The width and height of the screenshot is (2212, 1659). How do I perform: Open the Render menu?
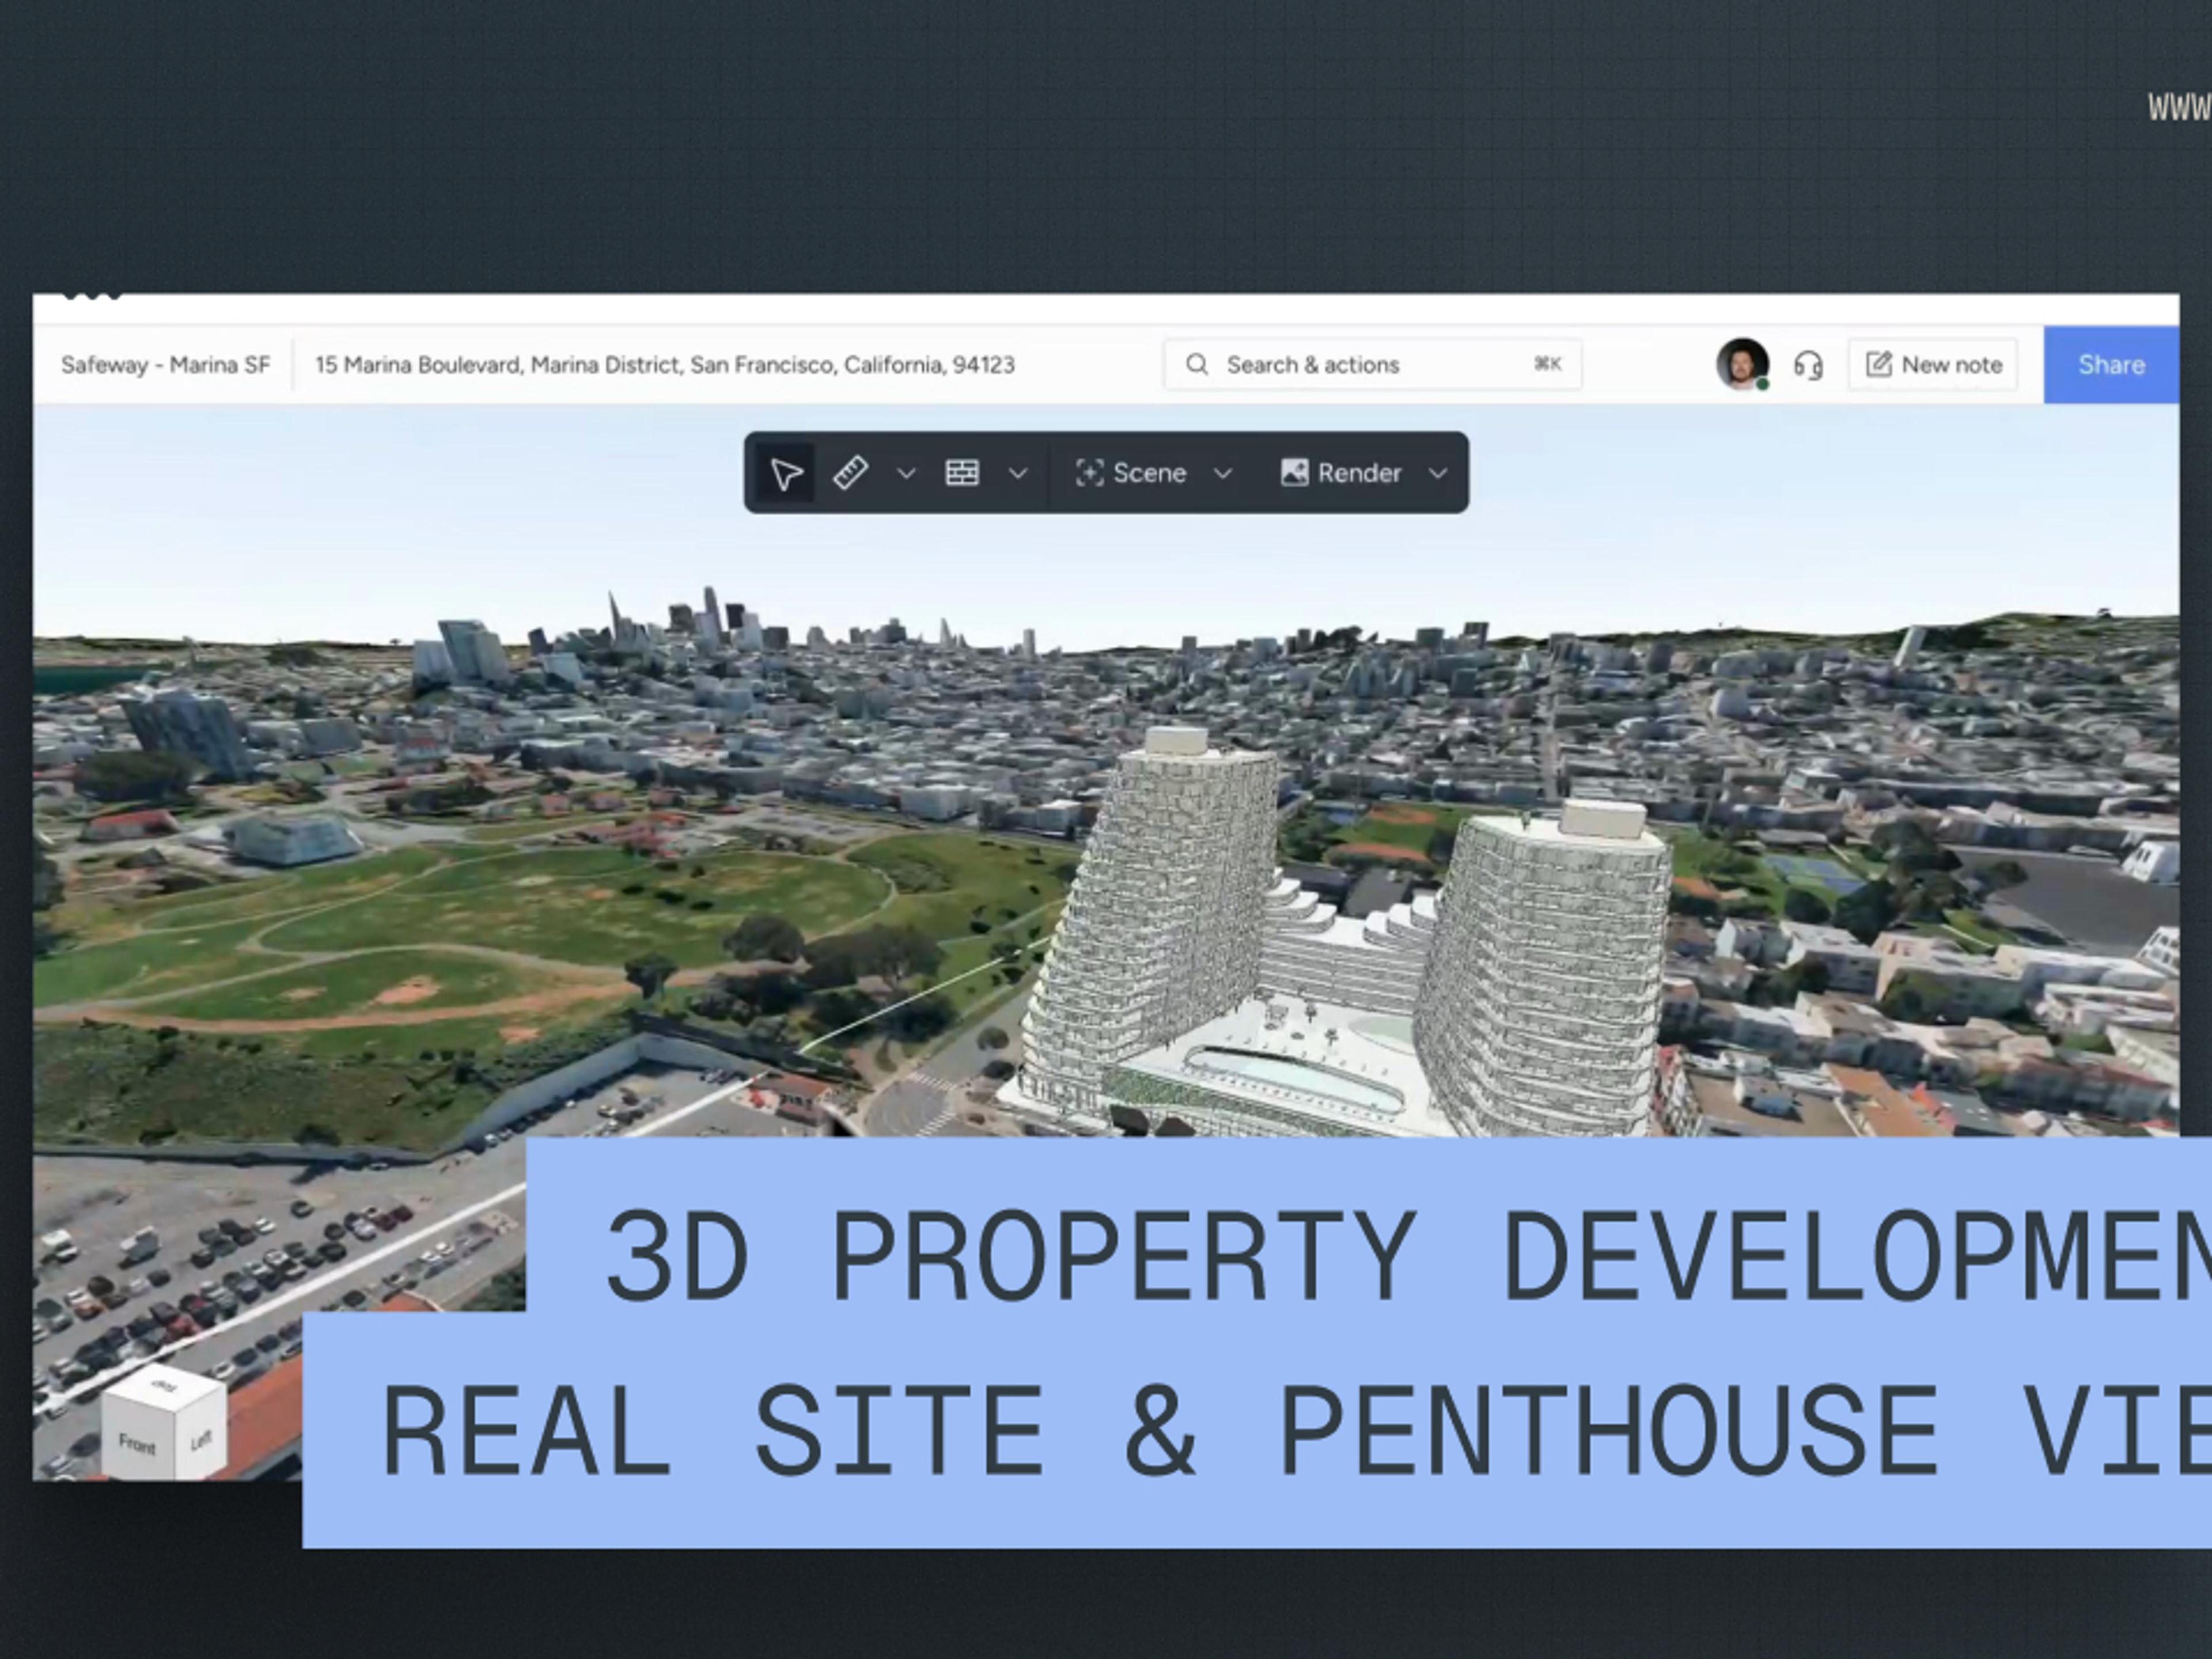(1341, 473)
